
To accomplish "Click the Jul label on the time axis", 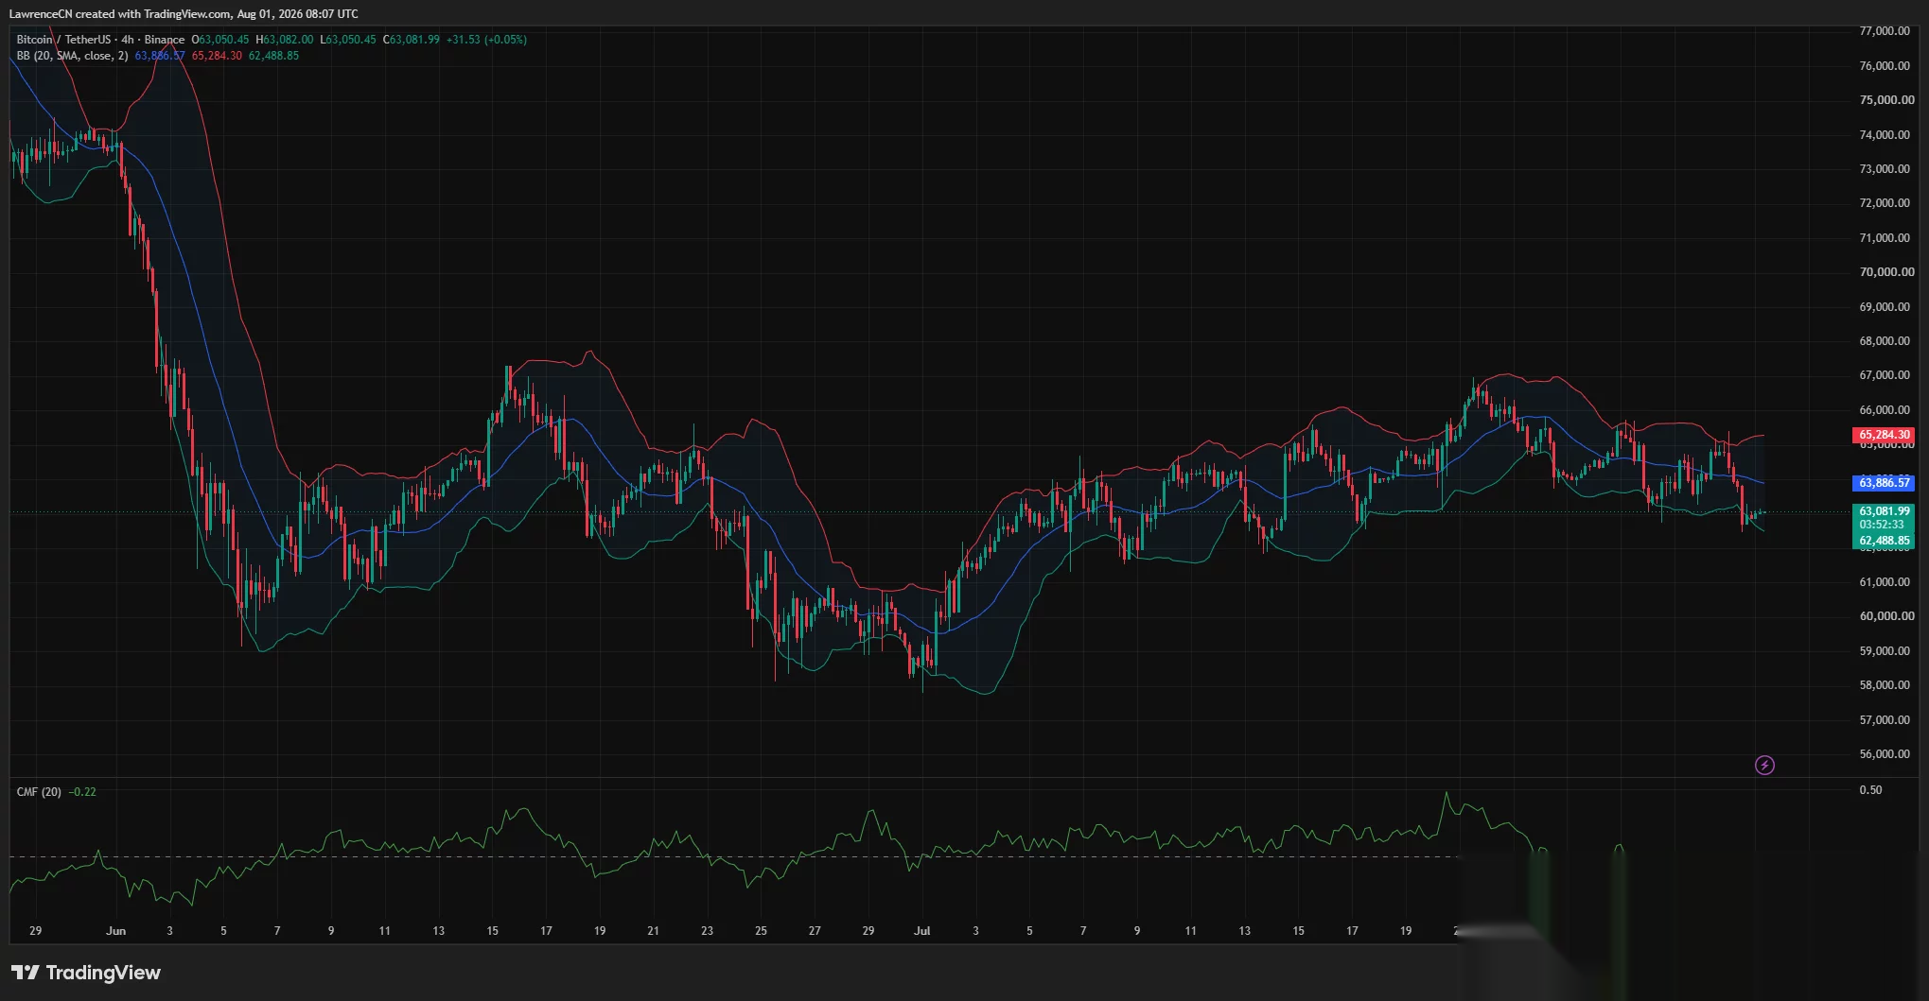I will (x=921, y=931).
